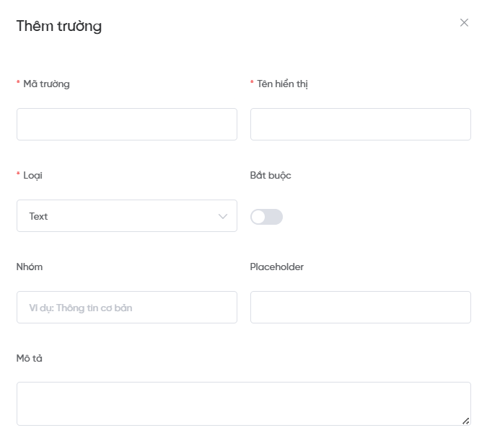Click the chevron arrow in Loại selector
Image resolution: width=487 pixels, height=438 pixels.
(x=223, y=216)
